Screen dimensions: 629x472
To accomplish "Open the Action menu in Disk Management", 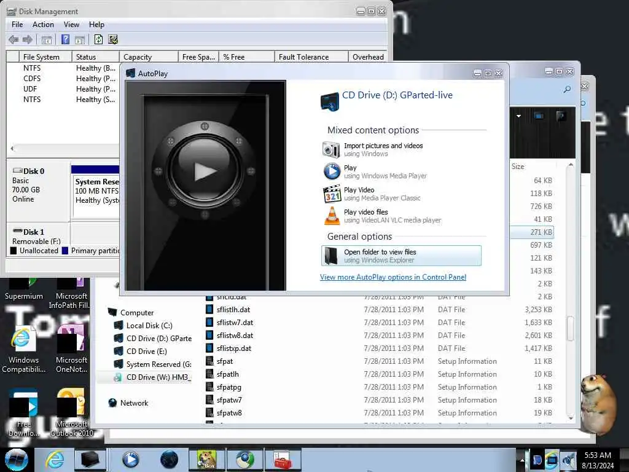I will pos(43,25).
